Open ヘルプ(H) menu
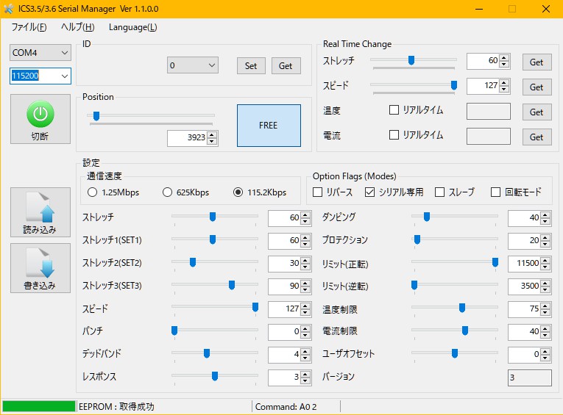The width and height of the screenshot is (563, 415). [x=77, y=27]
